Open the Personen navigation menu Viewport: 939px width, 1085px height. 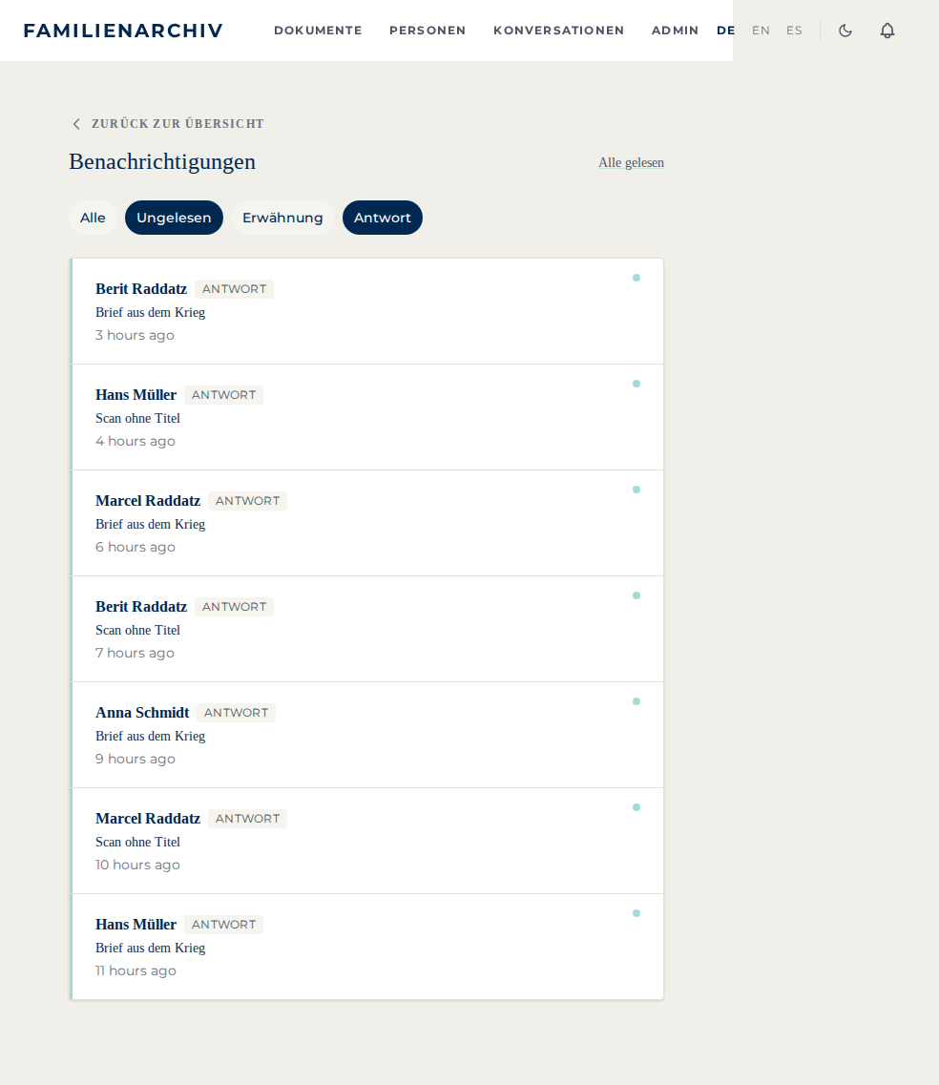(x=428, y=31)
